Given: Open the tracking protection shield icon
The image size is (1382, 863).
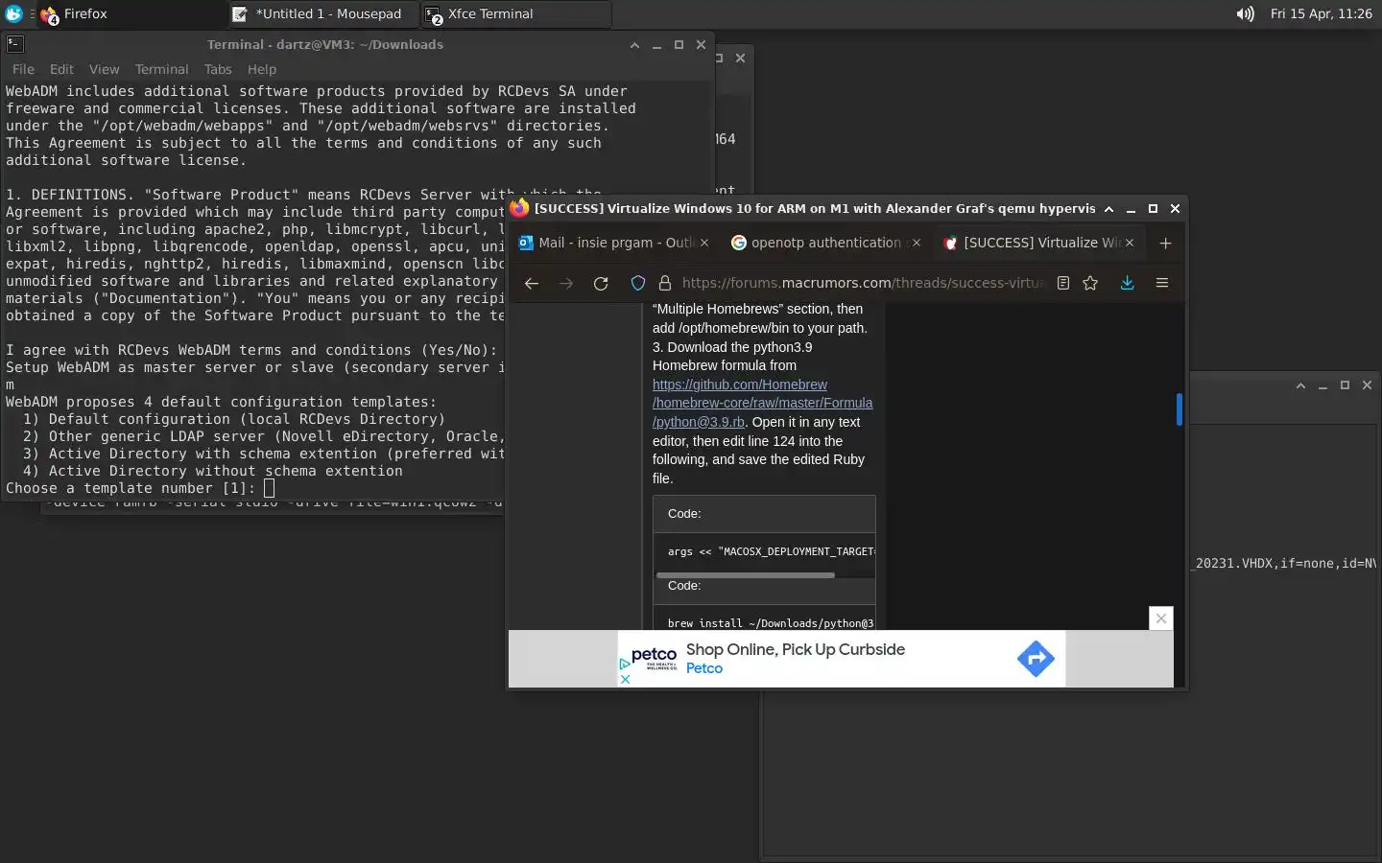Looking at the screenshot, I should pos(637,283).
